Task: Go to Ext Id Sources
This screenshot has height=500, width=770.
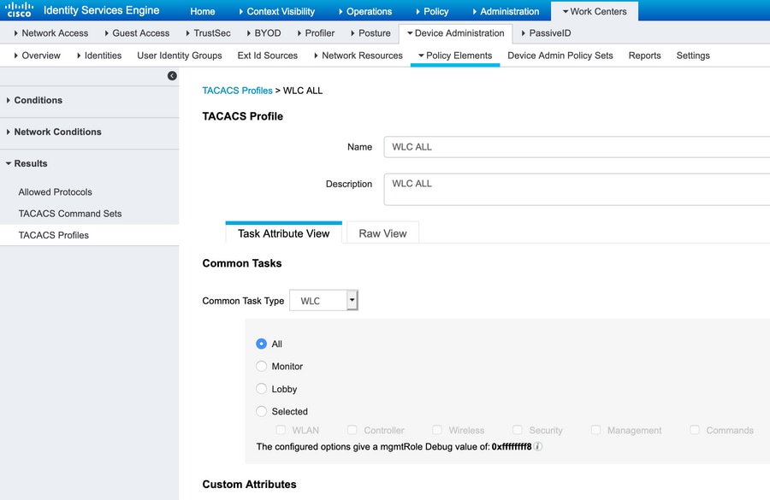Action: (x=268, y=56)
